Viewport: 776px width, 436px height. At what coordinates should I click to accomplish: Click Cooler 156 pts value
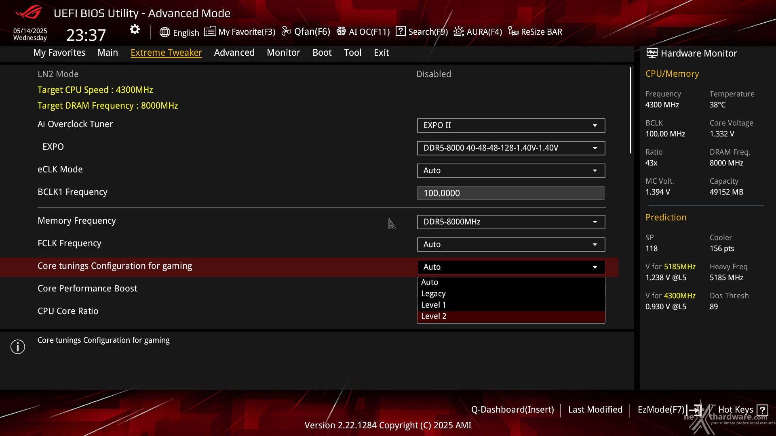[722, 249]
